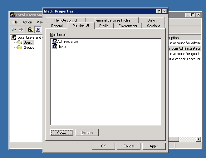Click the horizontal scrollbar right arrow
The height and width of the screenshot is (158, 206).
[x=199, y=139]
